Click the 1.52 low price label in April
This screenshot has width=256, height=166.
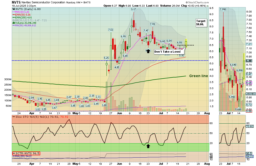click(38, 110)
